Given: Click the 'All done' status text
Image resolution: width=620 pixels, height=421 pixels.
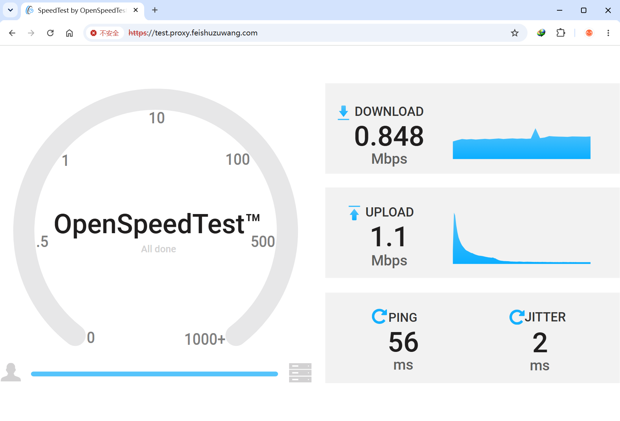Looking at the screenshot, I should point(158,249).
